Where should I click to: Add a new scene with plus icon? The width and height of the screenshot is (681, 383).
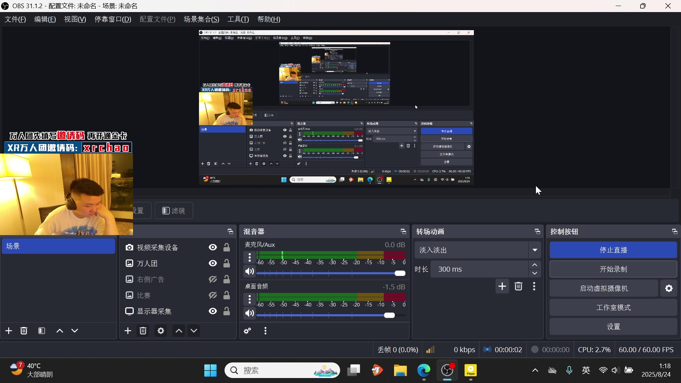pyautogui.click(x=9, y=331)
